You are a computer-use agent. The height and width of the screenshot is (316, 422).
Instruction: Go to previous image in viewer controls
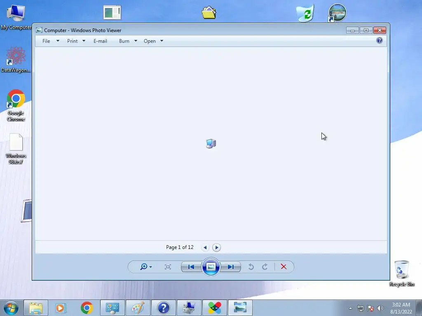191,267
